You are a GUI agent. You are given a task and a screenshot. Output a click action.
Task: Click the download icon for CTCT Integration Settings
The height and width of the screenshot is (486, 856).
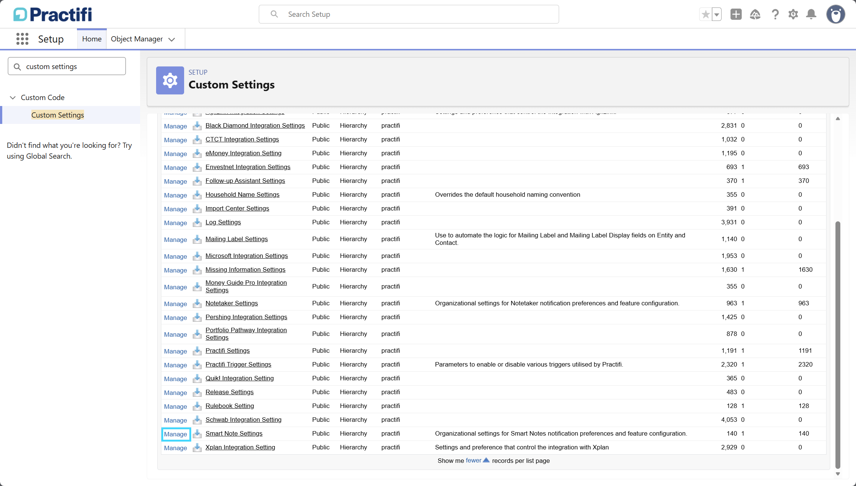197,140
